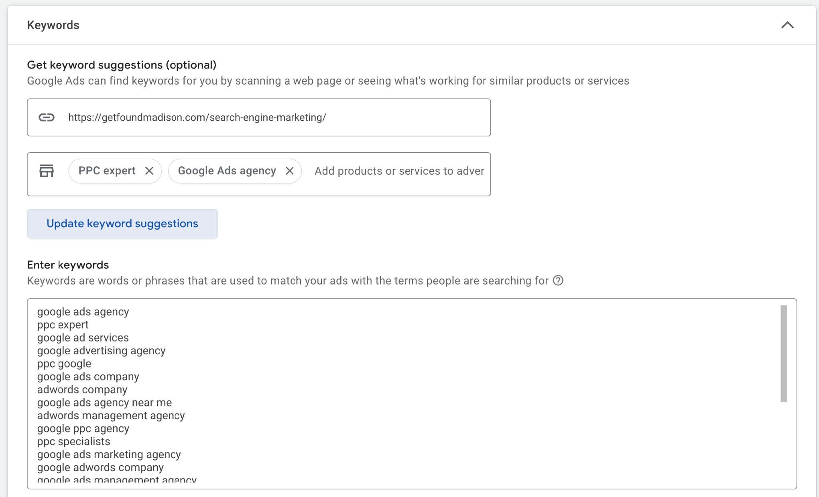
Task: Remove the PPC expert chip
Action: tap(149, 171)
